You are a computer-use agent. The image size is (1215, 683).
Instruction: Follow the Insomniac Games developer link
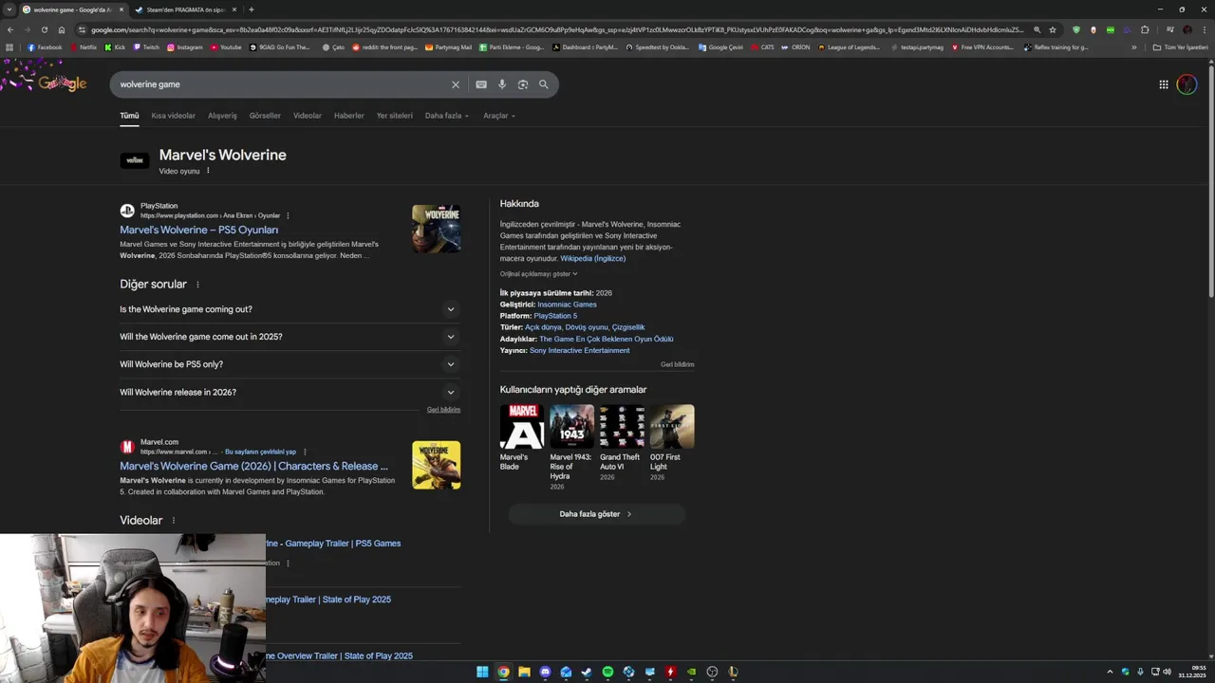567,305
